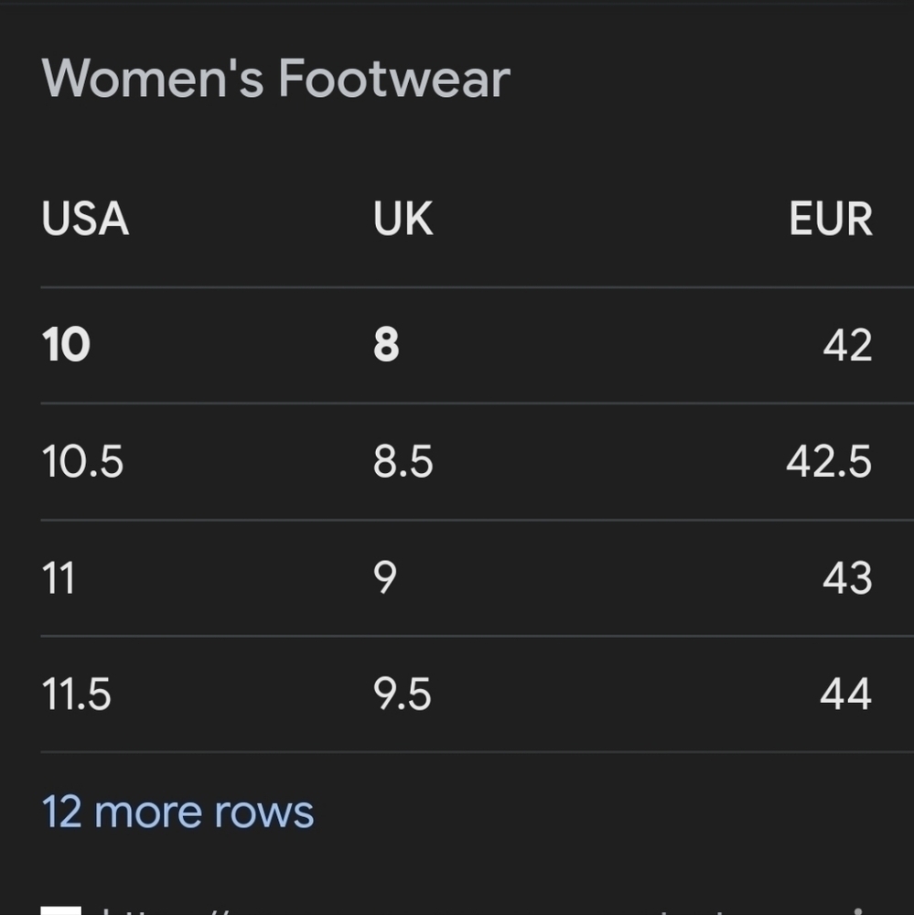Click the EUR 42 cell
This screenshot has width=914, height=915.
[847, 344]
